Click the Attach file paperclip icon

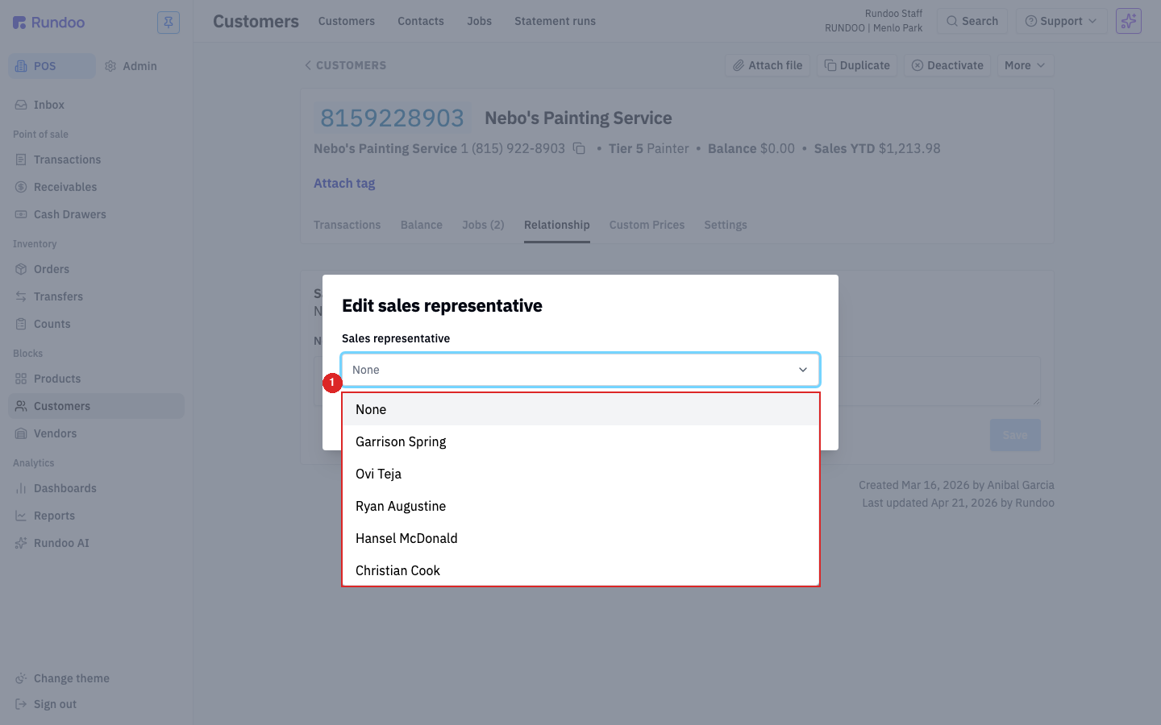click(x=738, y=65)
